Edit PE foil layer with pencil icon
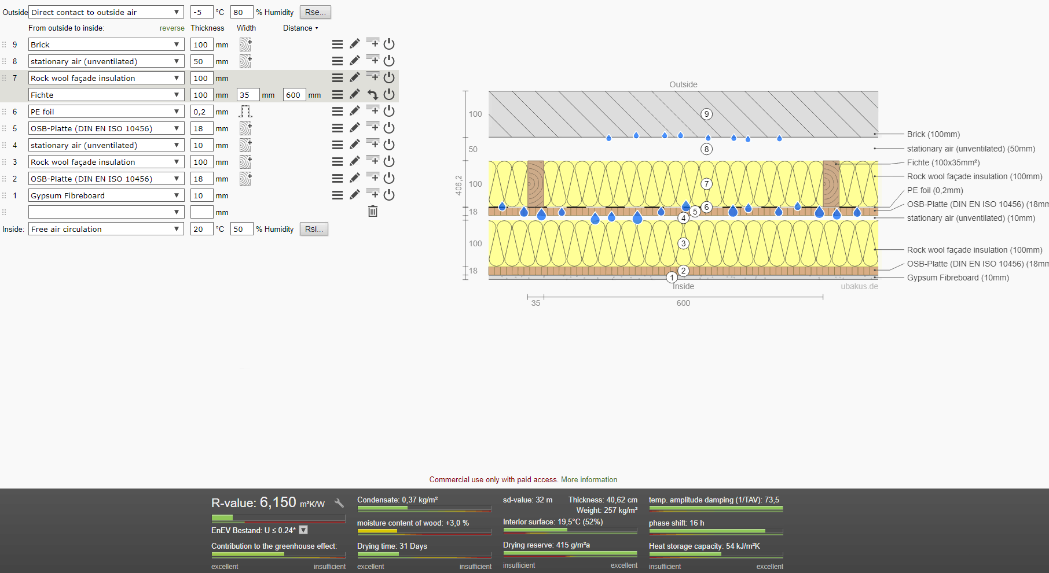 pyautogui.click(x=355, y=111)
